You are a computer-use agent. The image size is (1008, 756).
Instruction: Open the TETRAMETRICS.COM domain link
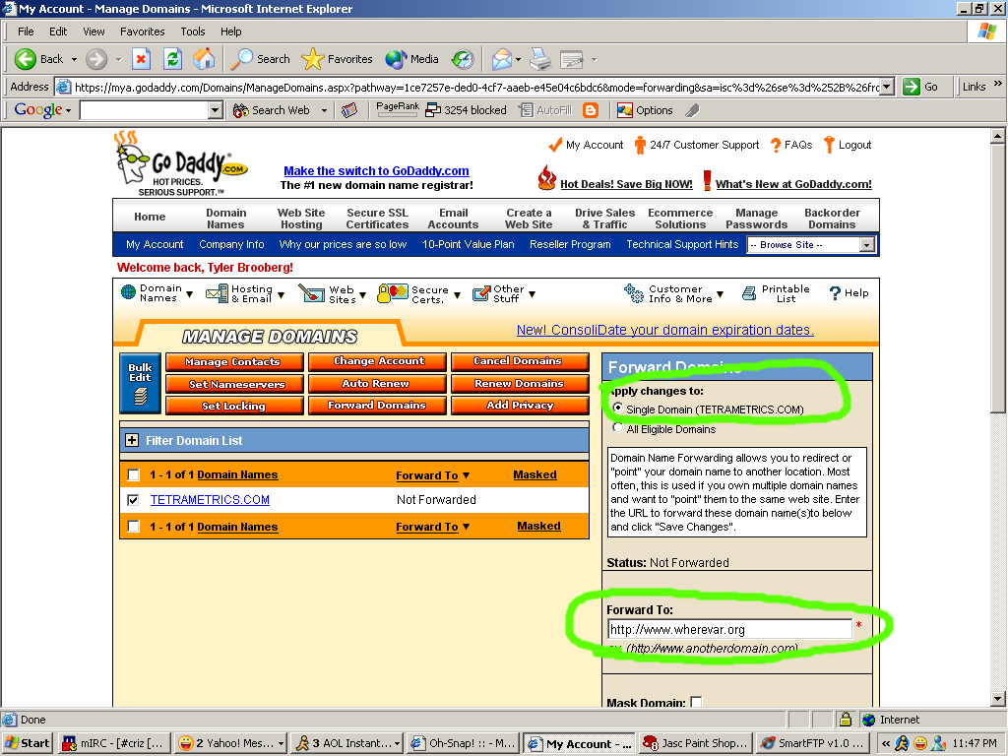(210, 499)
